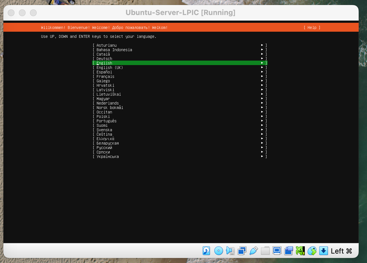Choose Hrvatski as the language
367x263 pixels.
(180, 85)
